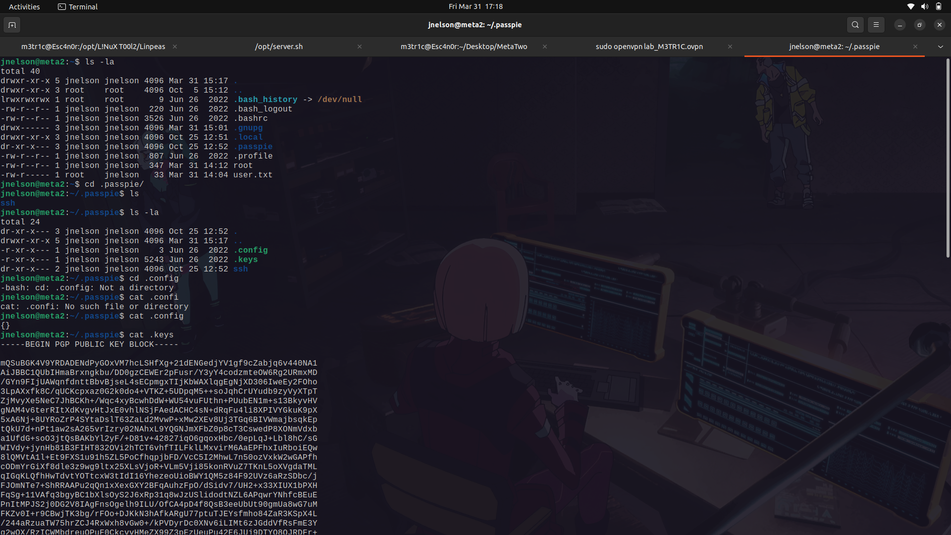Close the /opt/server.sh tab
The image size is (951, 535).
tap(360, 47)
